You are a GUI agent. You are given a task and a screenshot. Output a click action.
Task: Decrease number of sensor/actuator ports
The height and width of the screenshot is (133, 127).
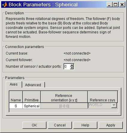pyautogui.click(x=72, y=68)
